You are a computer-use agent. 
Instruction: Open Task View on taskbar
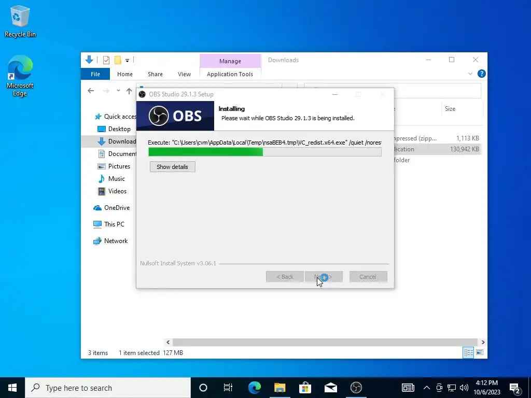pos(228,388)
